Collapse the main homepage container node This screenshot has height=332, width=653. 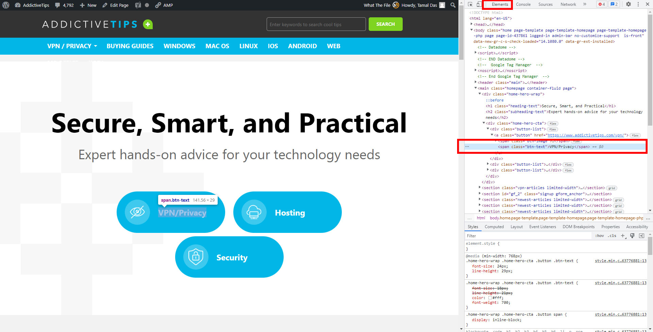pyautogui.click(x=475, y=88)
